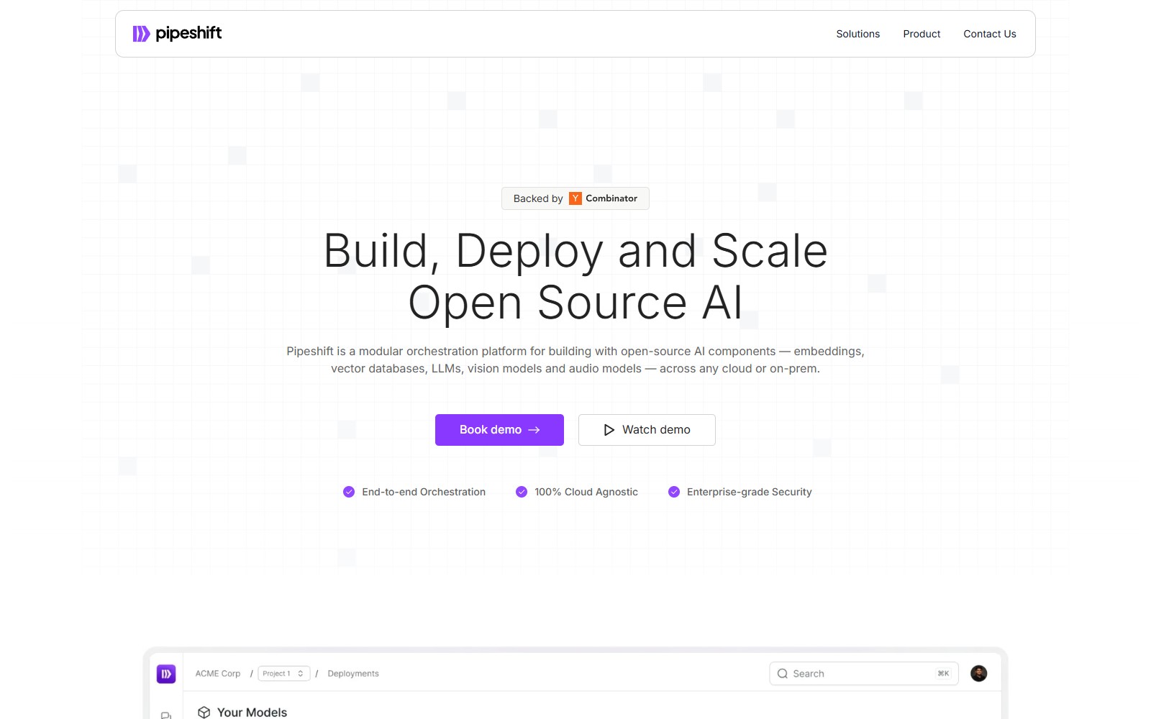
Task: Open the Solutions menu
Action: pyautogui.click(x=857, y=34)
